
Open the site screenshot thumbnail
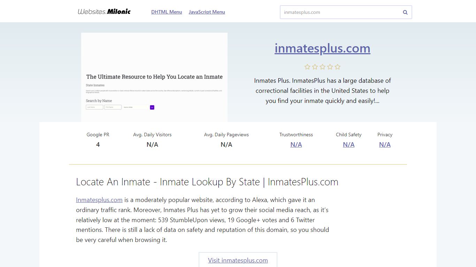pyautogui.click(x=154, y=77)
